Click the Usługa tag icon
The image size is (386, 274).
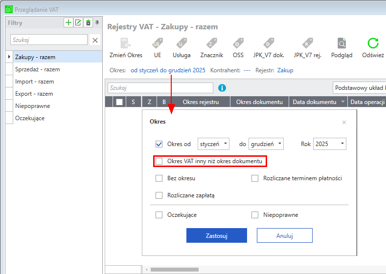coord(182,44)
